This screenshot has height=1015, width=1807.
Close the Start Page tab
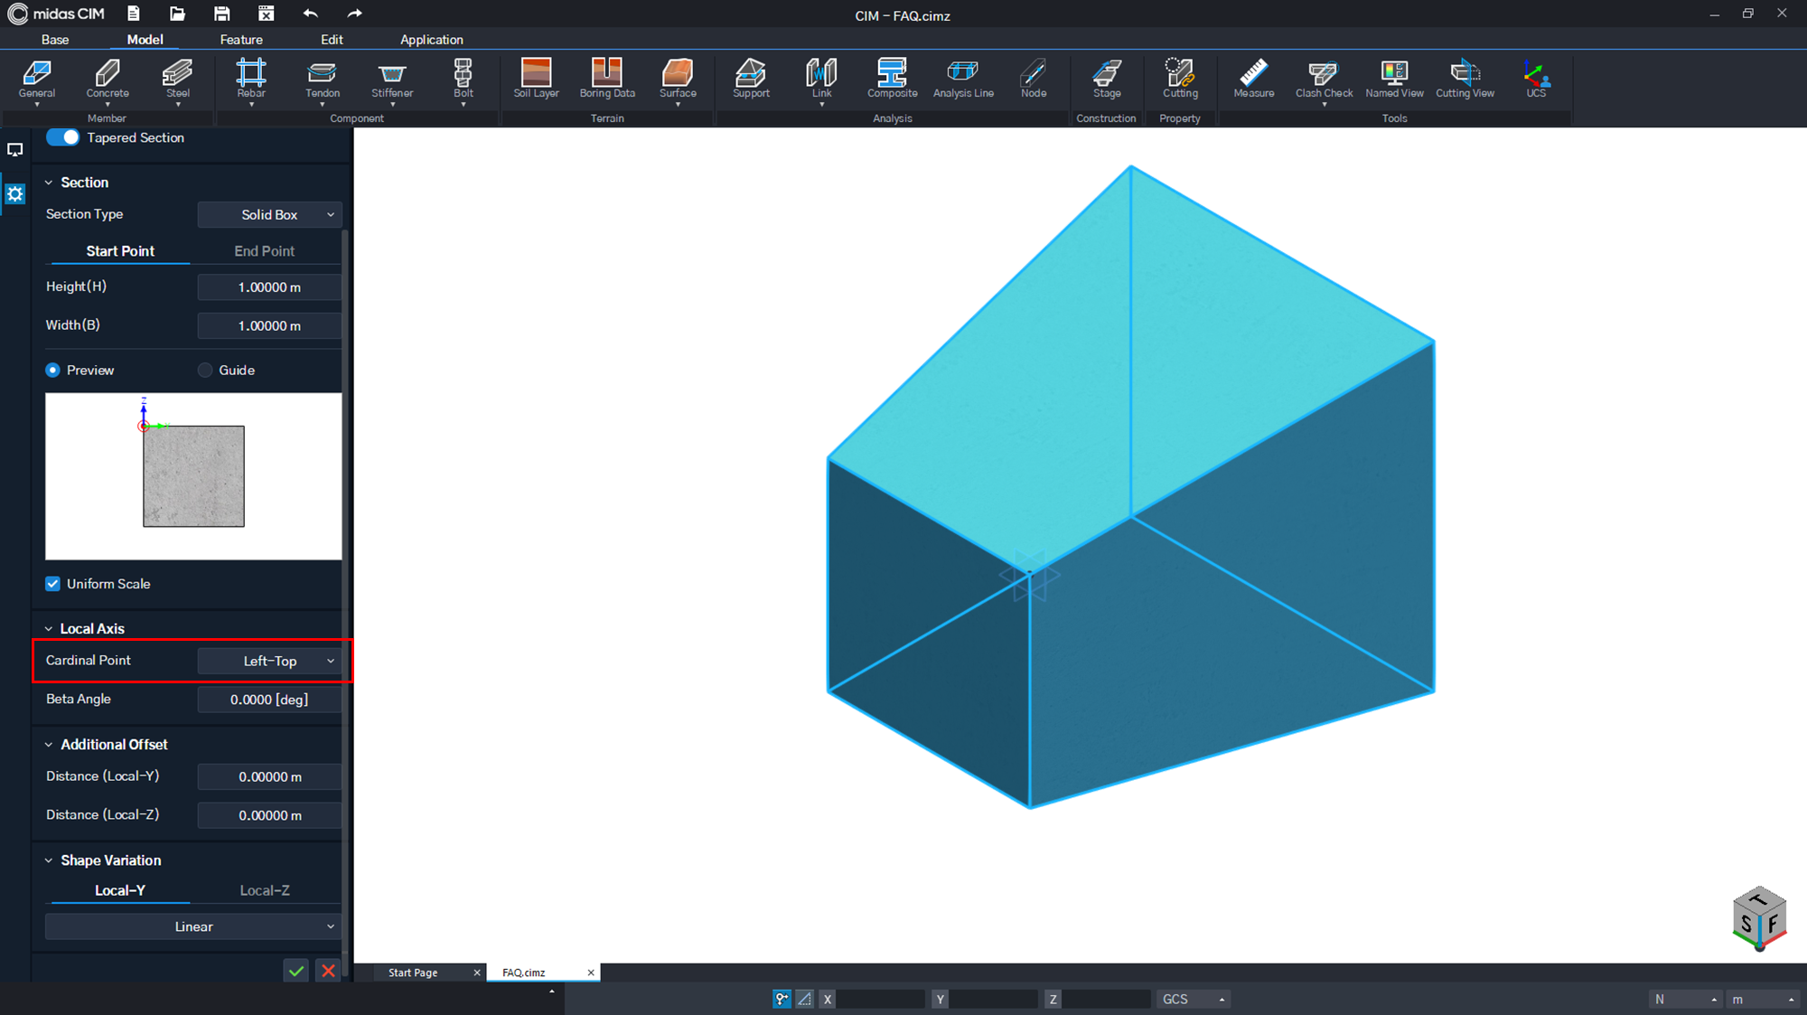tap(477, 973)
